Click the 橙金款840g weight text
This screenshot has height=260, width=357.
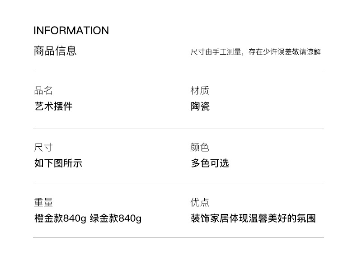60,219
